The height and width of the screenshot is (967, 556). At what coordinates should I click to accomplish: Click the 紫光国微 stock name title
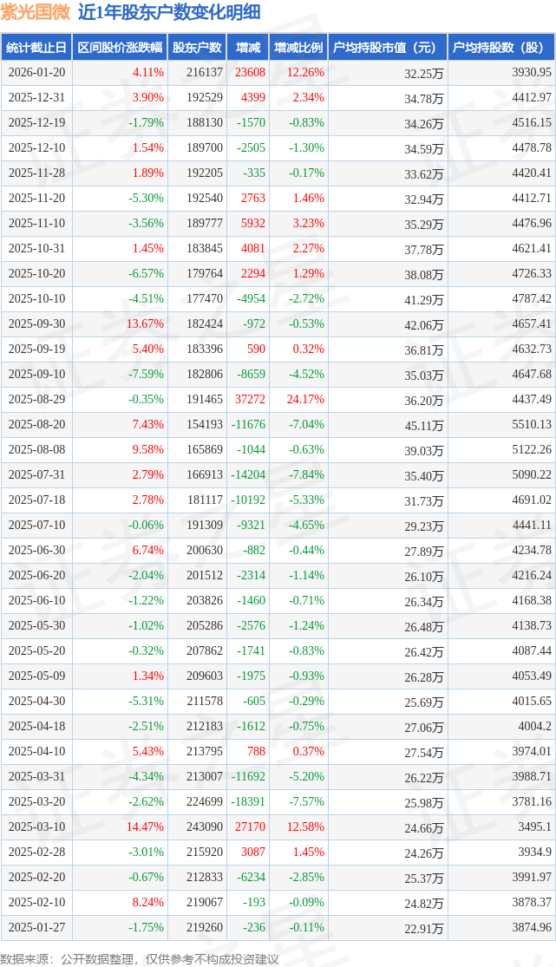(x=36, y=12)
